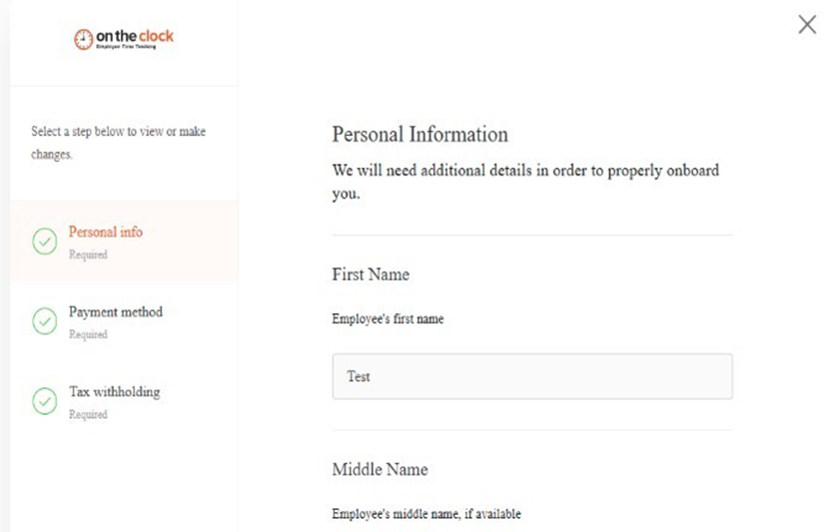Close the onboarding dialog with the X
This screenshot has width=824, height=532.
pyautogui.click(x=807, y=25)
